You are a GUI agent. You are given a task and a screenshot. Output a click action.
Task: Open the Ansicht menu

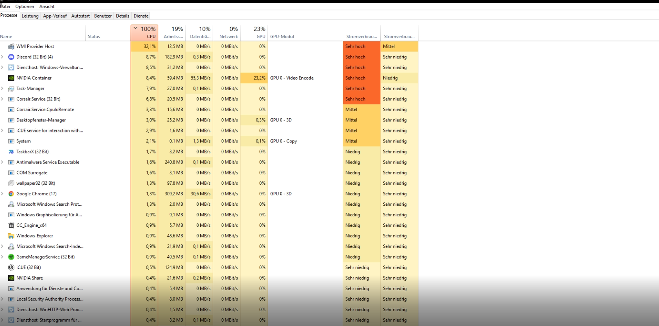tap(47, 7)
